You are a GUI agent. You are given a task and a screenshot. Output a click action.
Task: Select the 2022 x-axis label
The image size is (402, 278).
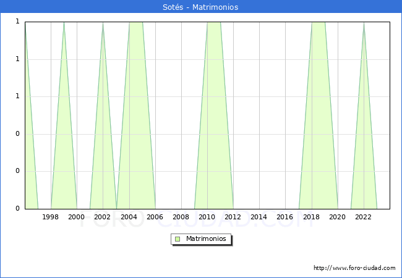[x=363, y=217]
